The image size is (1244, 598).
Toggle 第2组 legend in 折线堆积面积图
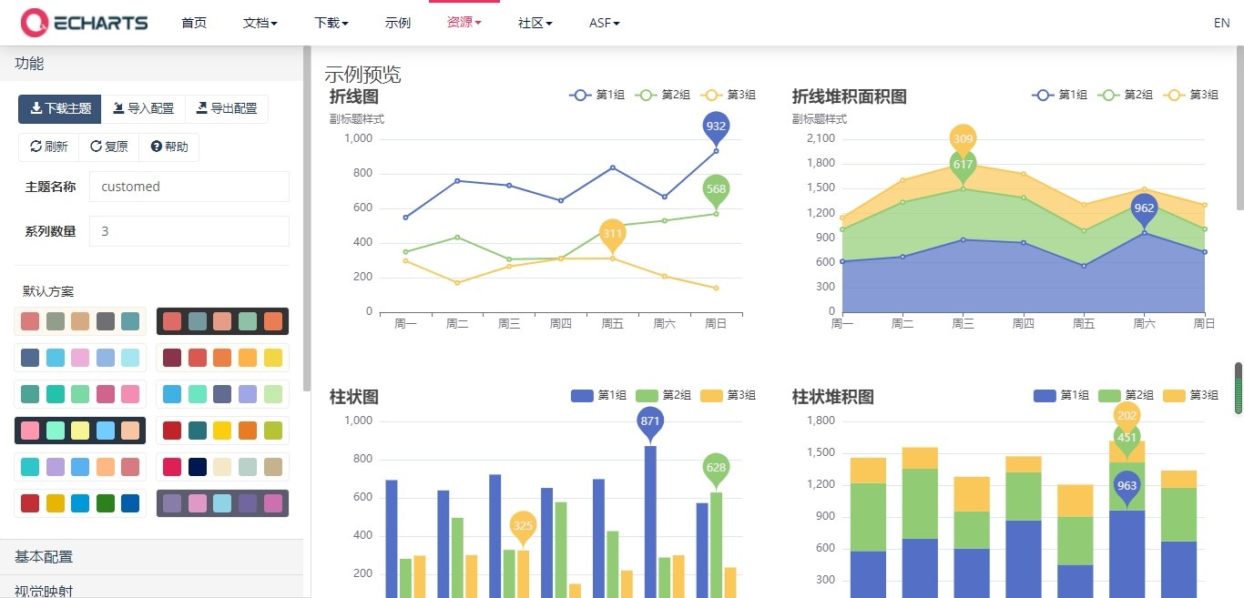pos(1126,95)
